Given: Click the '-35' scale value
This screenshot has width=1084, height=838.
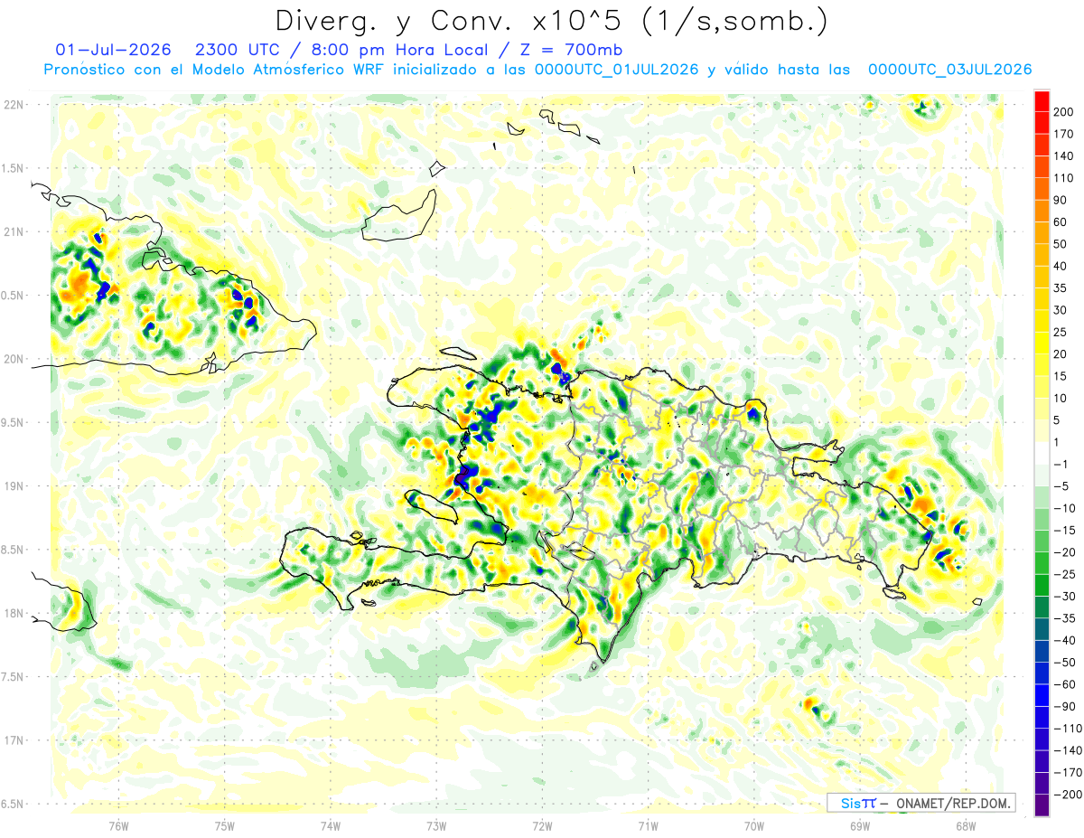Looking at the screenshot, I should (x=1064, y=618).
